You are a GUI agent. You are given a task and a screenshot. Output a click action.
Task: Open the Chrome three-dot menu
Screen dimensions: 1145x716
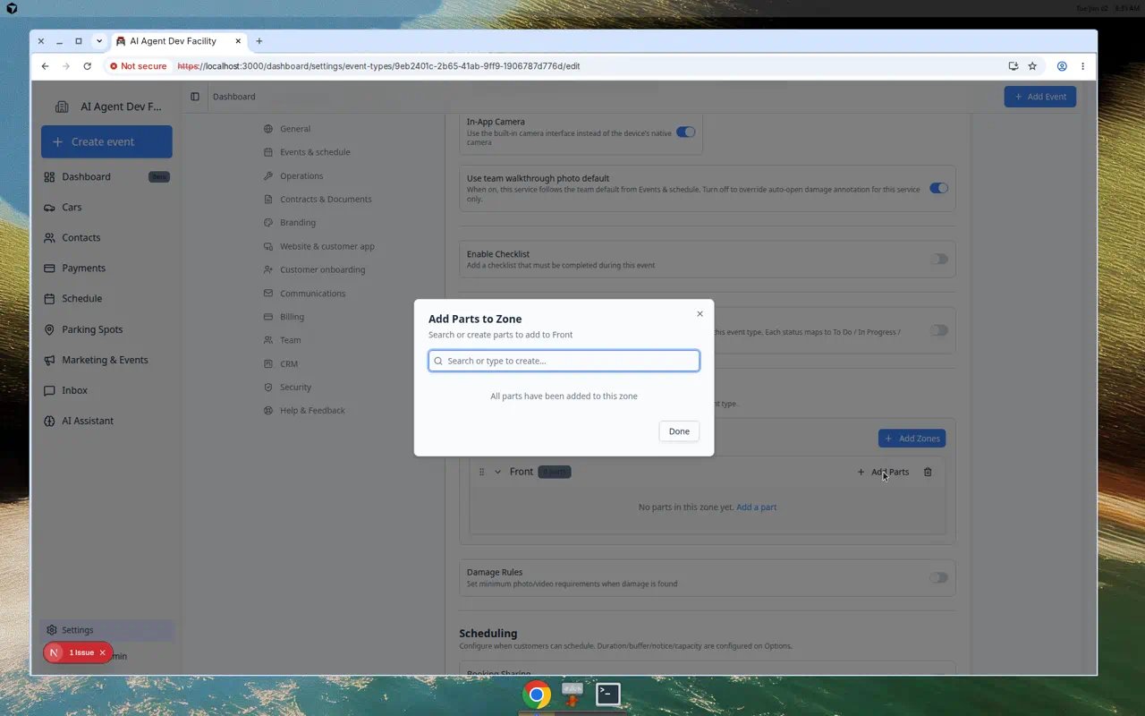1082,66
